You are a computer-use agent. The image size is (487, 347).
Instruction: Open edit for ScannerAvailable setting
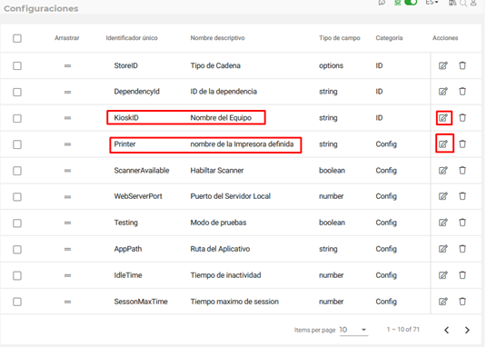click(443, 170)
